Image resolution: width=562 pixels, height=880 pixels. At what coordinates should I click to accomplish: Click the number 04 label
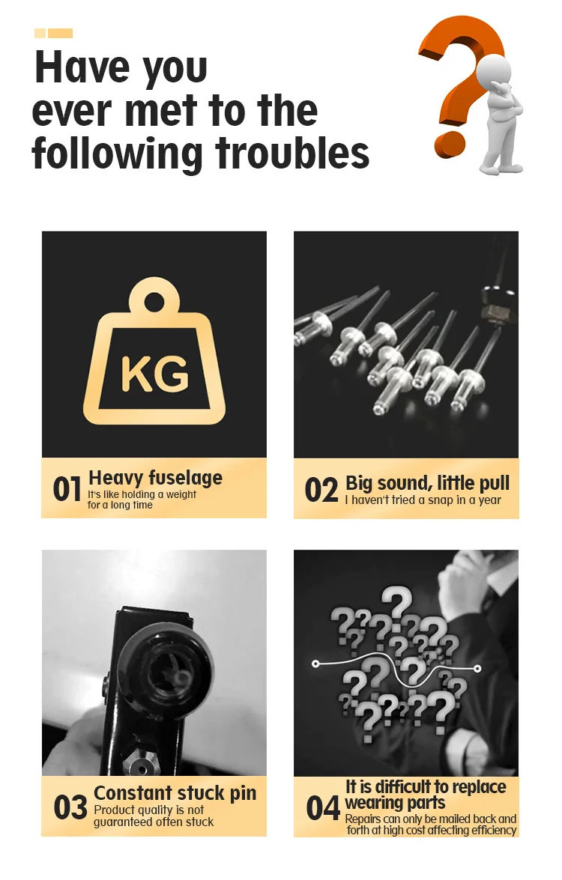[x=323, y=808]
